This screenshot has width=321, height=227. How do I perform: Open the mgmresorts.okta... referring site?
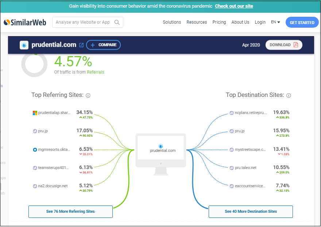[x=54, y=149]
